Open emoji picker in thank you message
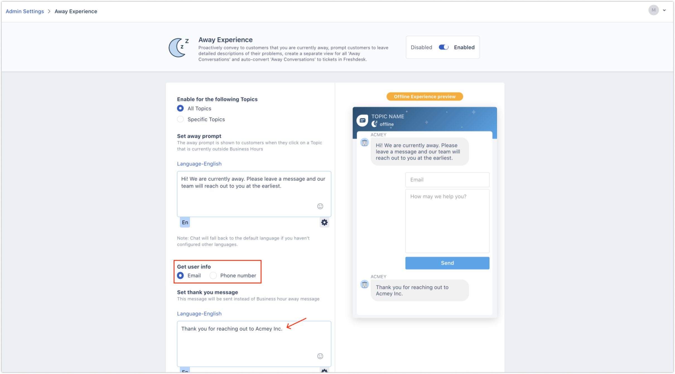Screen dimensions: 675x374 (x=320, y=356)
